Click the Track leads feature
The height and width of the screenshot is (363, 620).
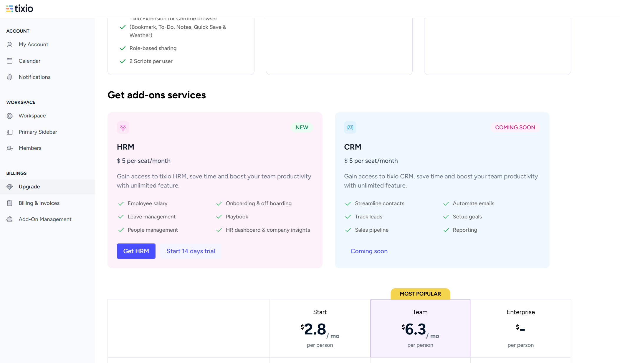[x=369, y=217]
